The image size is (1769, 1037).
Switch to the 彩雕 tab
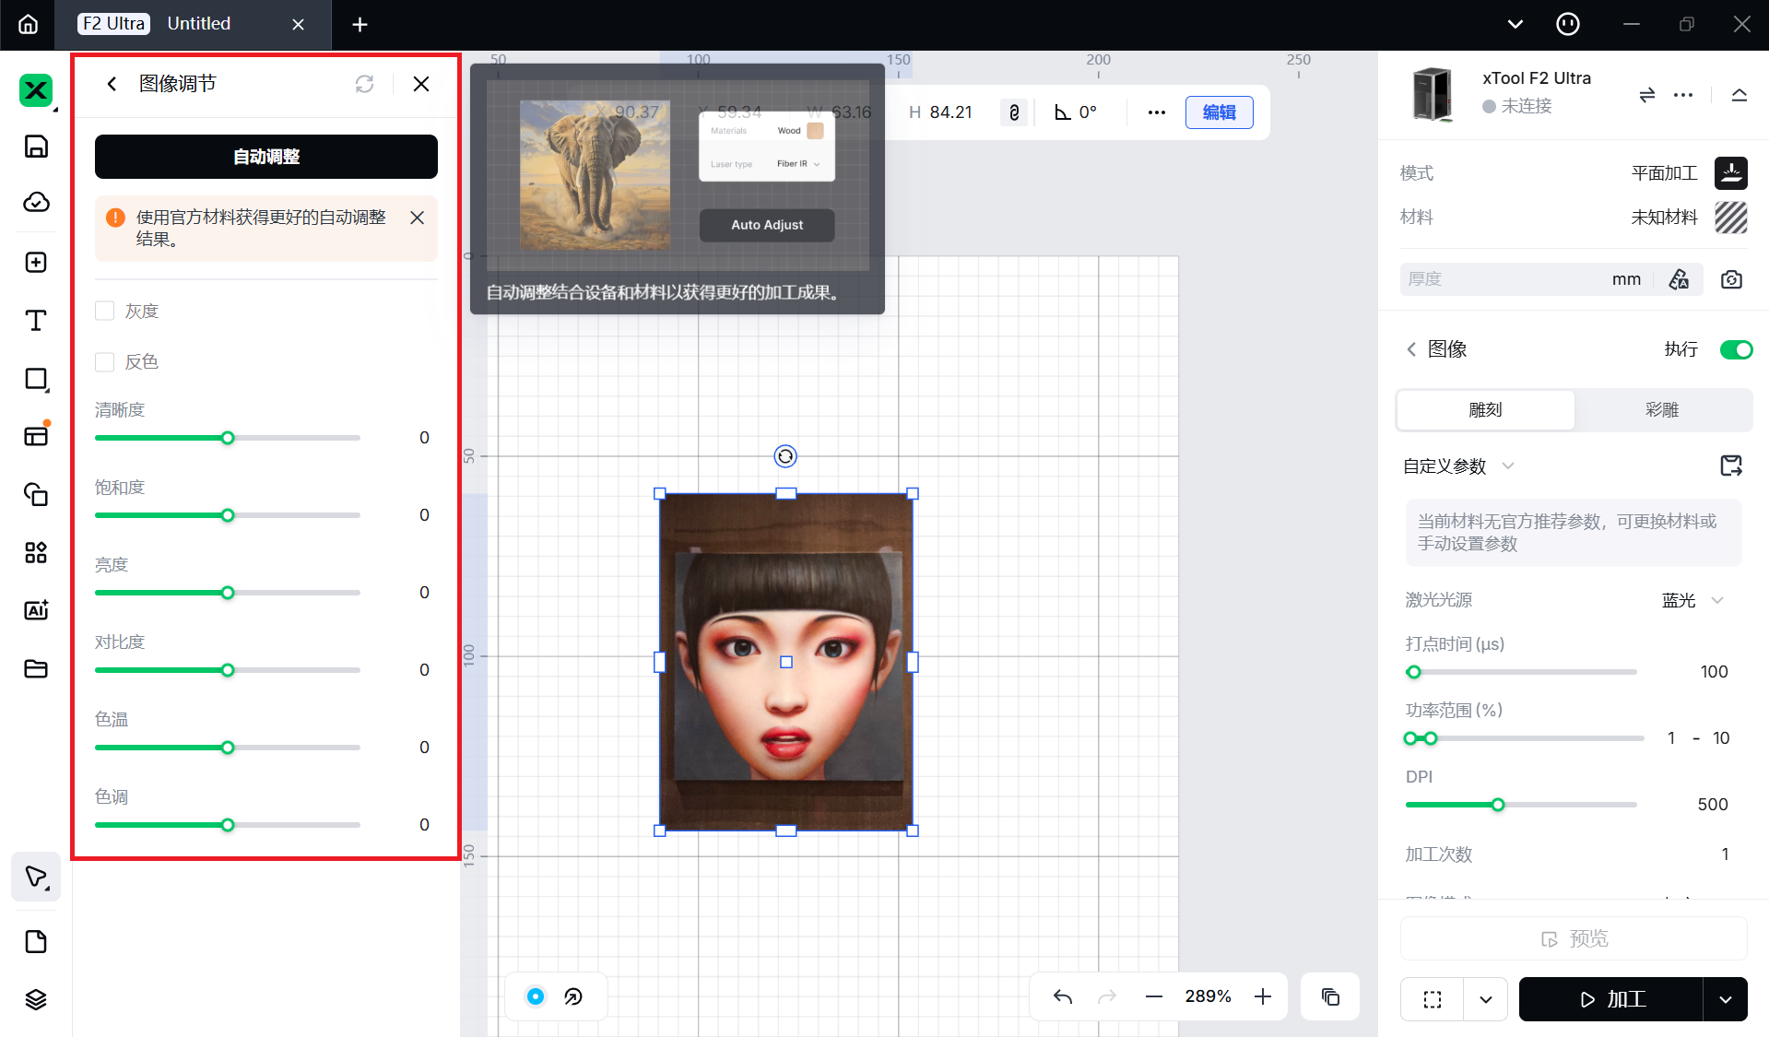click(1662, 410)
